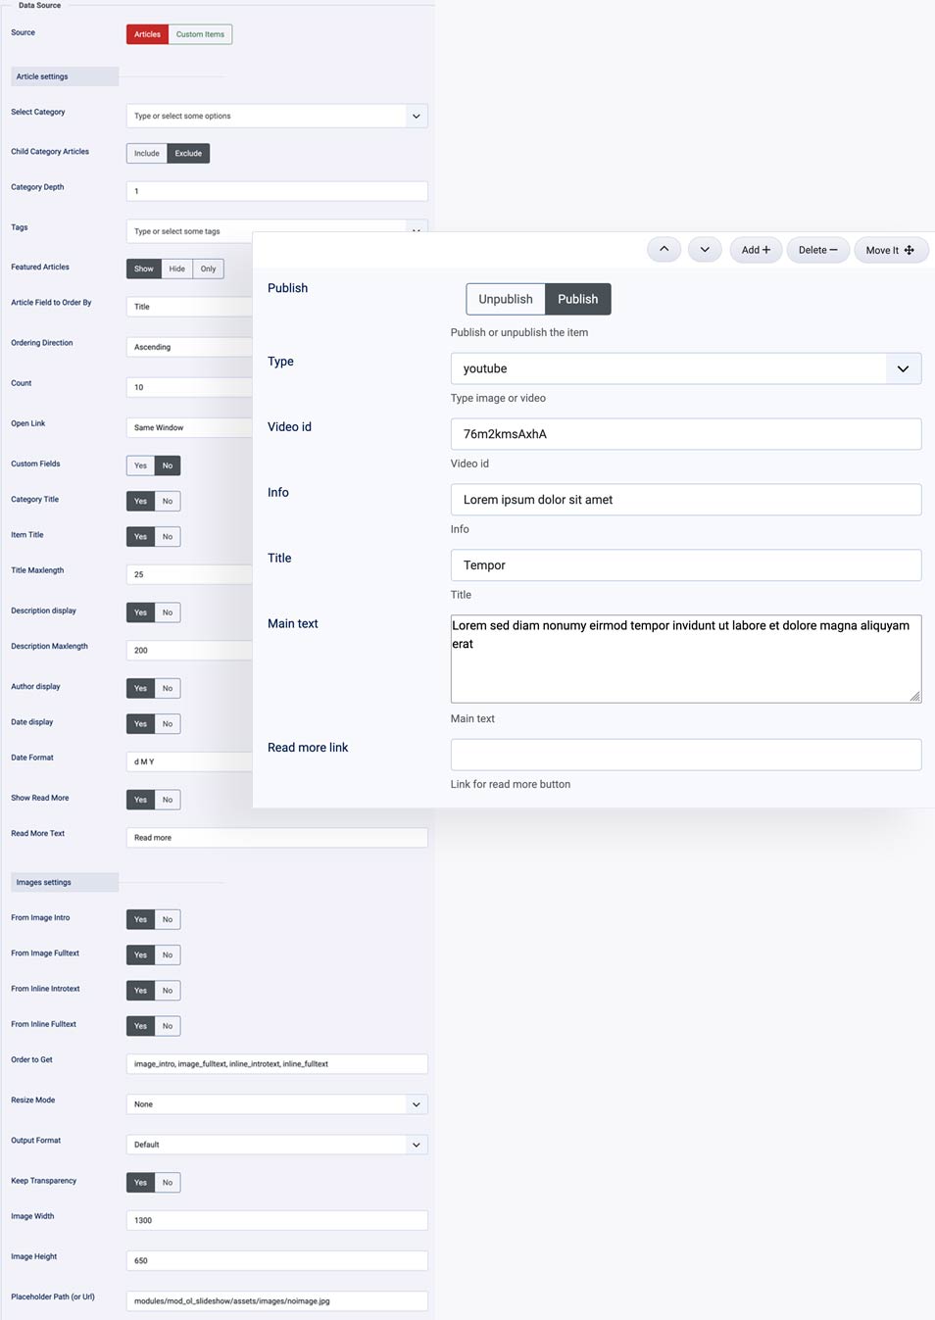935x1320 pixels.
Task: Expand the Resize Mode dropdown set to None
Action: pos(275,1103)
